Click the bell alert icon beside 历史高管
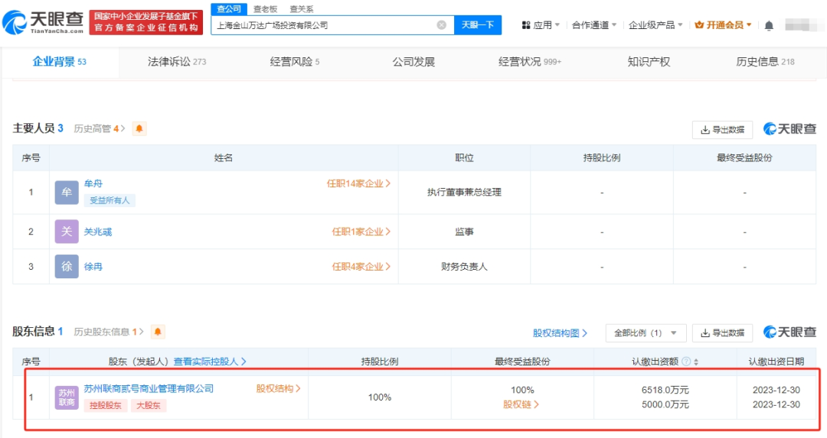Screen dimensions: 827x438 [139, 128]
